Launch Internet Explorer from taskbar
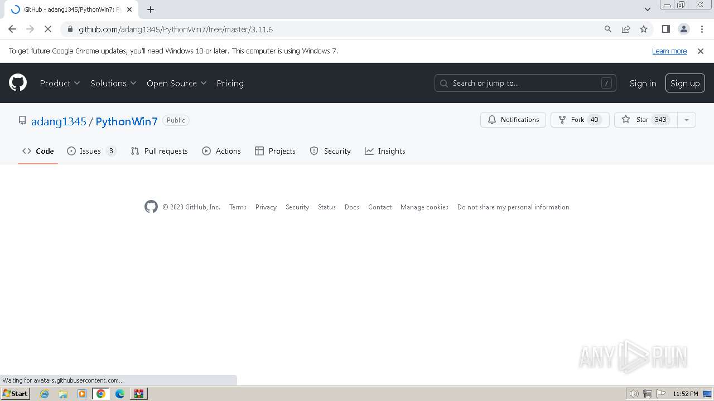714x401 pixels. [45, 394]
